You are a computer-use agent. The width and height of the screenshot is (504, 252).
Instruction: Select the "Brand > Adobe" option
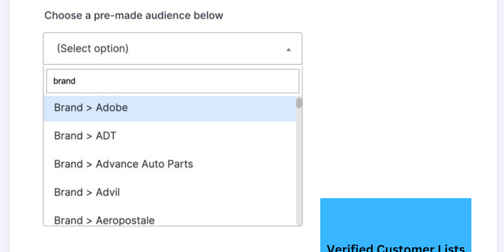[91, 108]
